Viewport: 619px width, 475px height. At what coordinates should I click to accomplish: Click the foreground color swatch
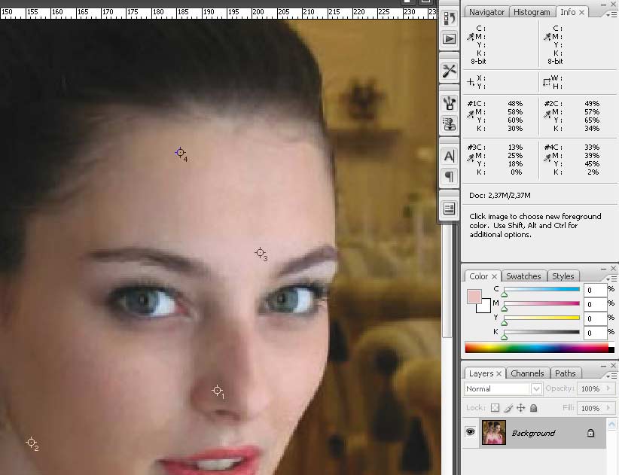[x=474, y=297]
